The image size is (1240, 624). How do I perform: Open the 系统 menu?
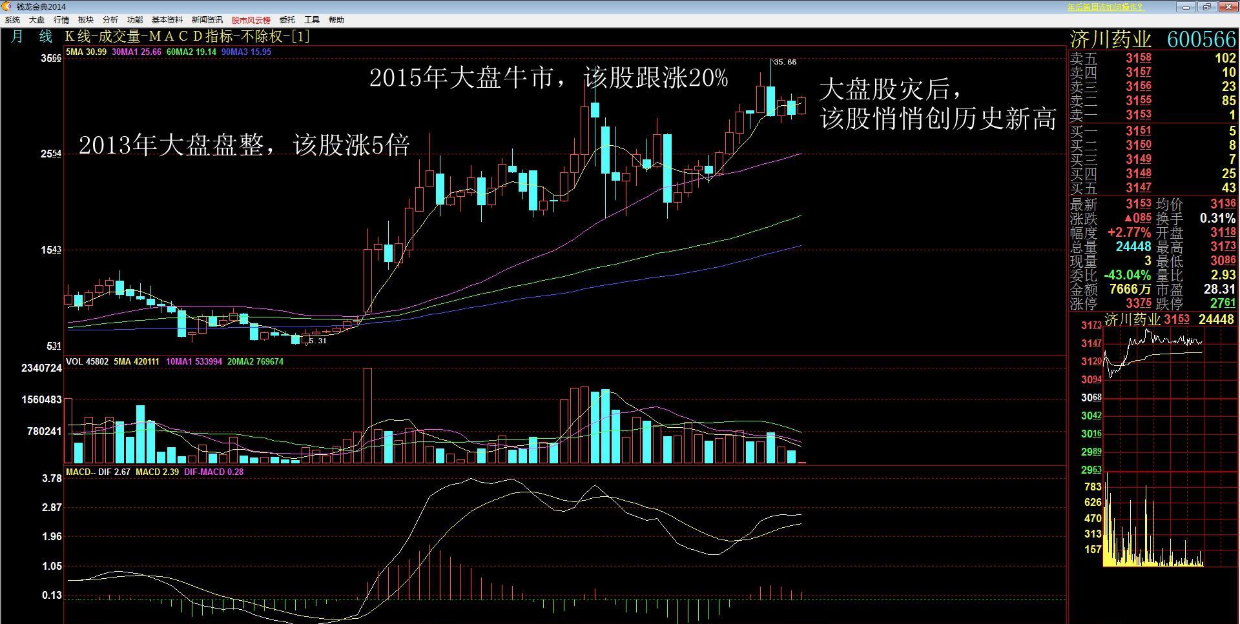(x=12, y=19)
